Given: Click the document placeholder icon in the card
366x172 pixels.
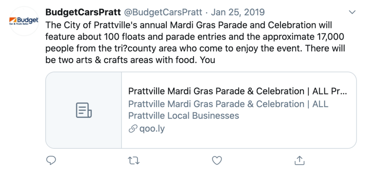Looking at the screenshot, I should (x=84, y=110).
